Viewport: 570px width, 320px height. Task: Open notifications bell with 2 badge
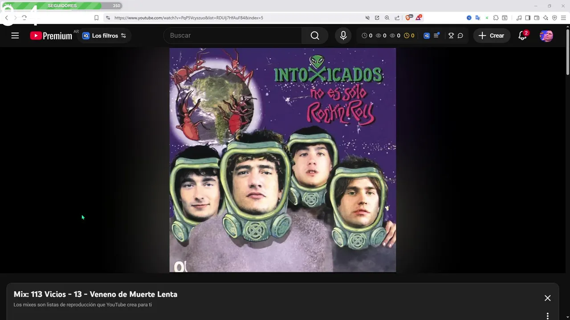tap(523, 36)
